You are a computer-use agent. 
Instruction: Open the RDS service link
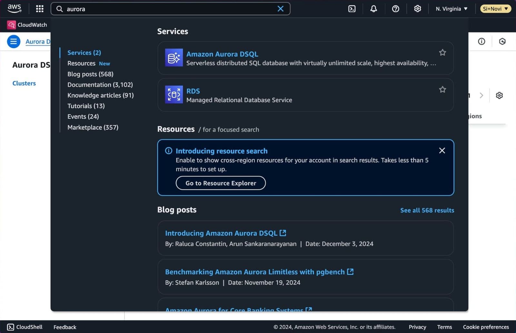(193, 91)
